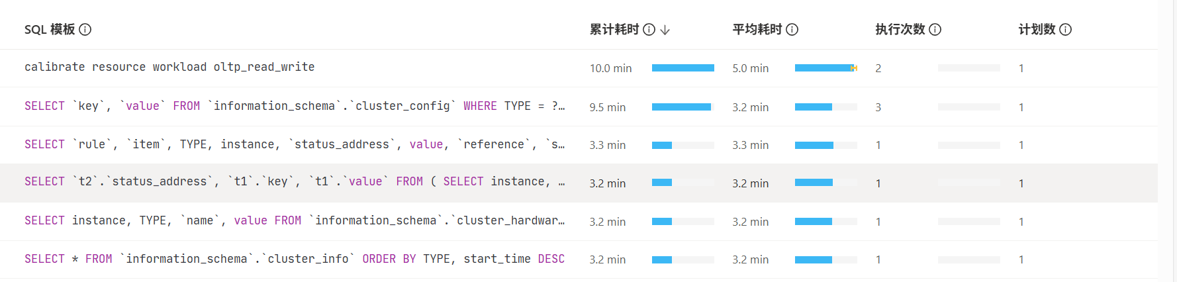Screen dimensions: 1177x282
Task: Click the info icon beside 执行次数
Action: 935,29
